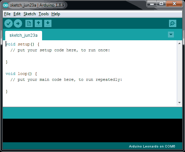Save sketch with the down-arrow icon

point(48,24)
